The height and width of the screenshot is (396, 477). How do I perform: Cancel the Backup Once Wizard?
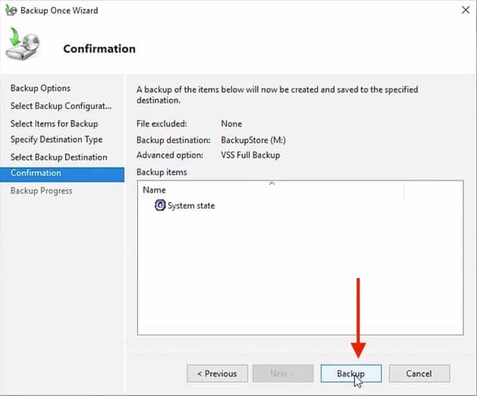[x=419, y=373]
